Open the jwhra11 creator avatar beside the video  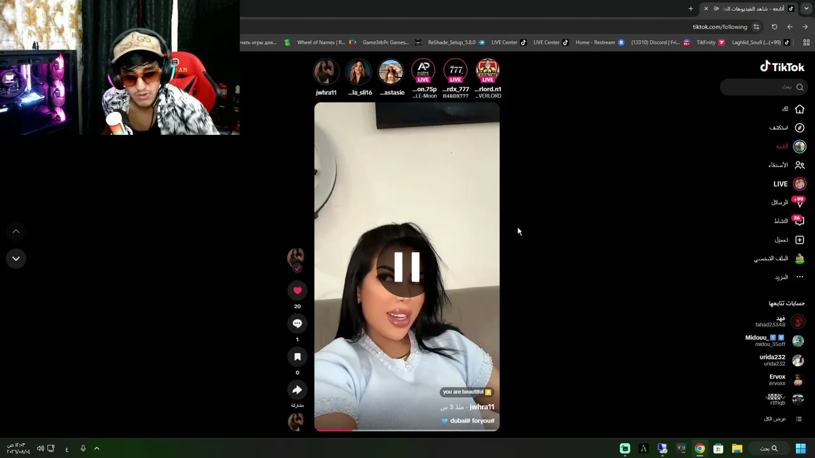[296, 257]
